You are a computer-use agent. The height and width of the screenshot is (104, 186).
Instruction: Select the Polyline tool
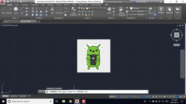9,10
